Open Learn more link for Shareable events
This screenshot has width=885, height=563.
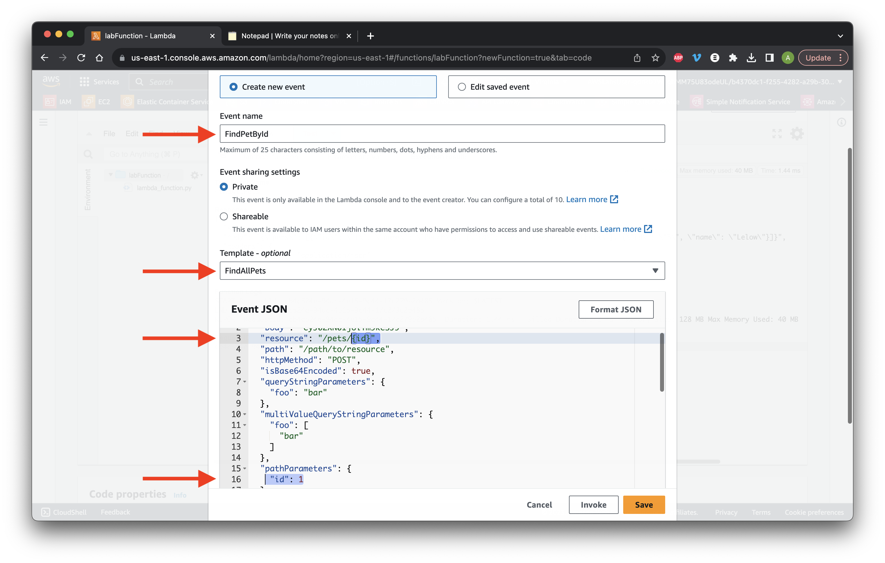(626, 229)
